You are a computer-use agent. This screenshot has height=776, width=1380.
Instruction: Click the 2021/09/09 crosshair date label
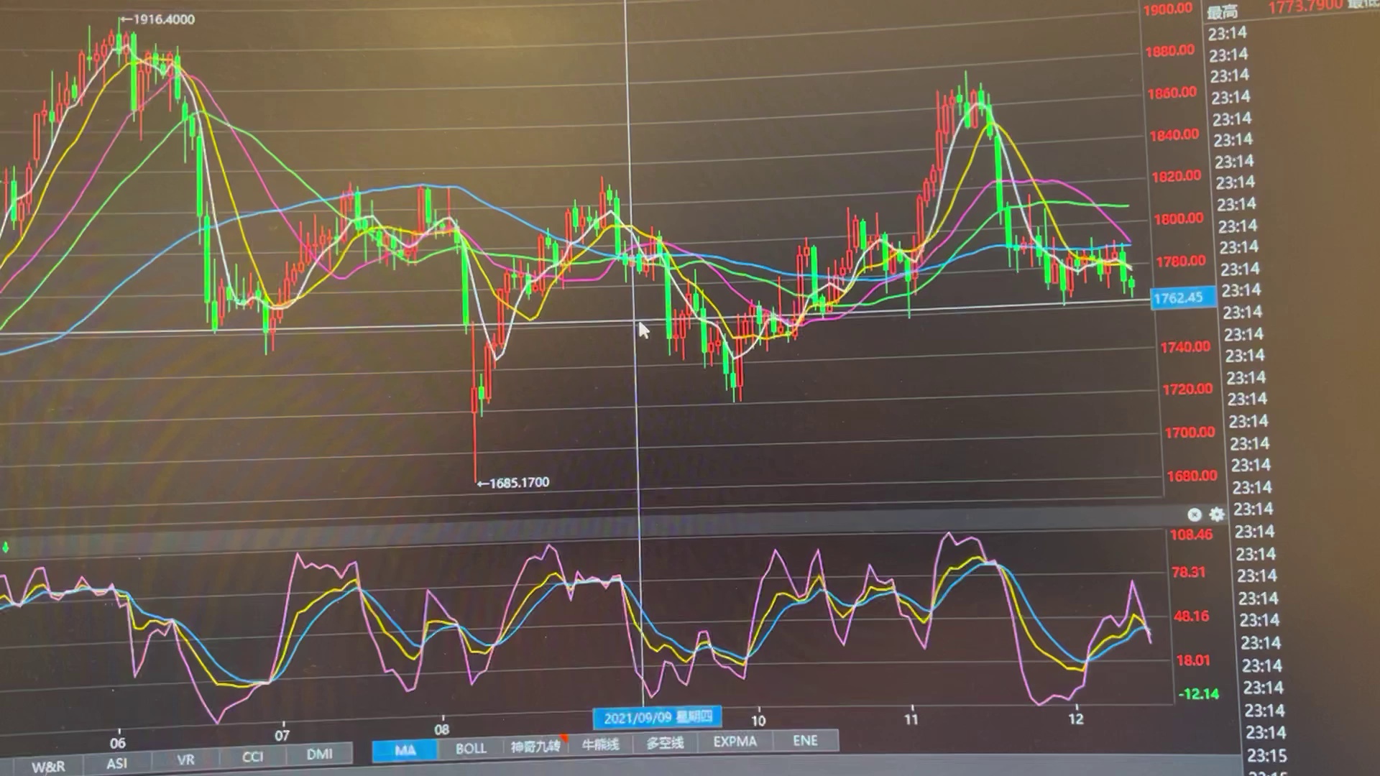click(x=658, y=717)
